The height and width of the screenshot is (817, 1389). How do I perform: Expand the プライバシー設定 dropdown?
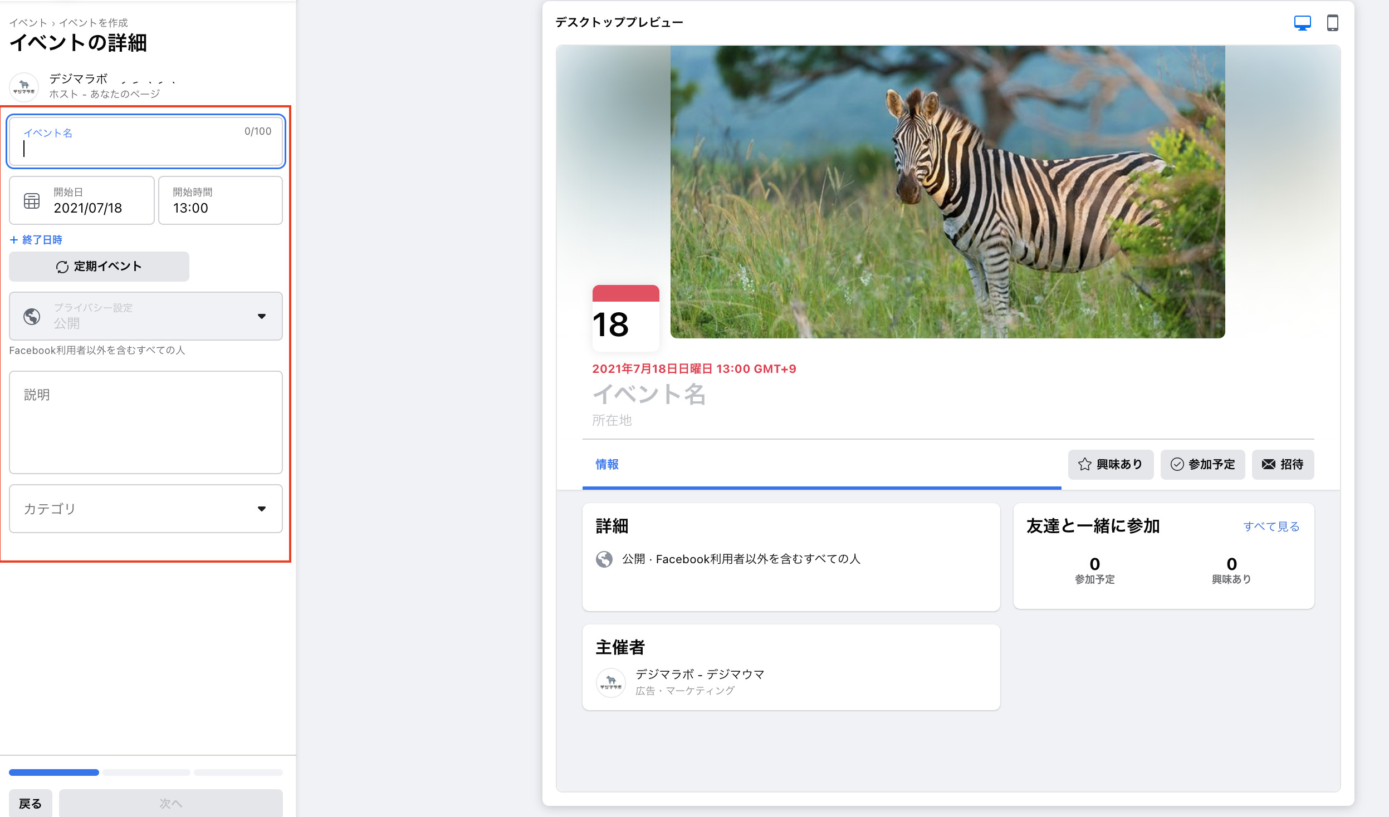pos(146,316)
